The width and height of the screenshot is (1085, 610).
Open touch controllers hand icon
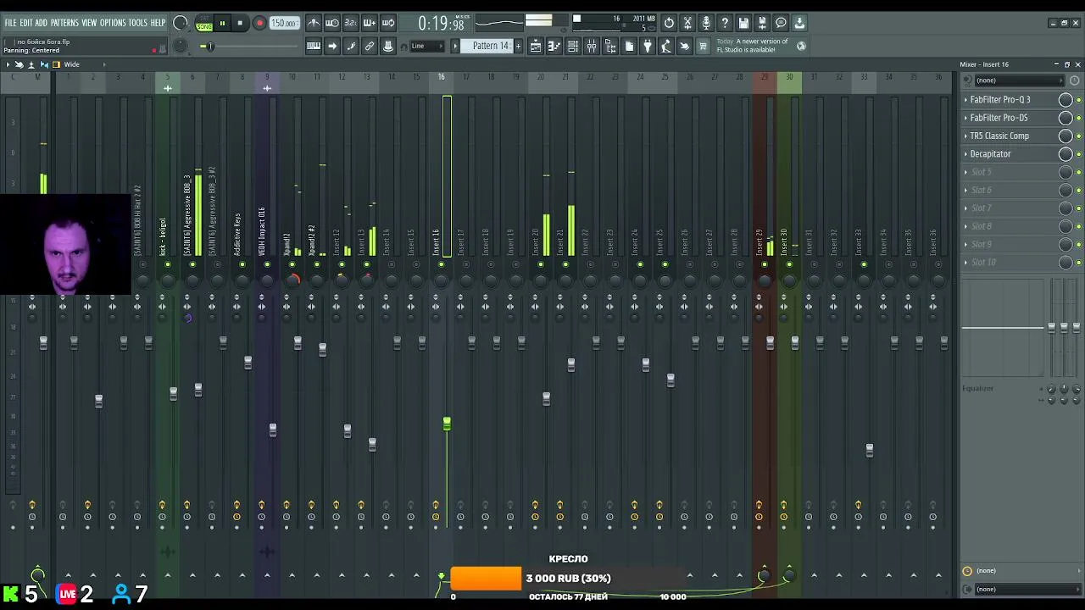tap(685, 46)
